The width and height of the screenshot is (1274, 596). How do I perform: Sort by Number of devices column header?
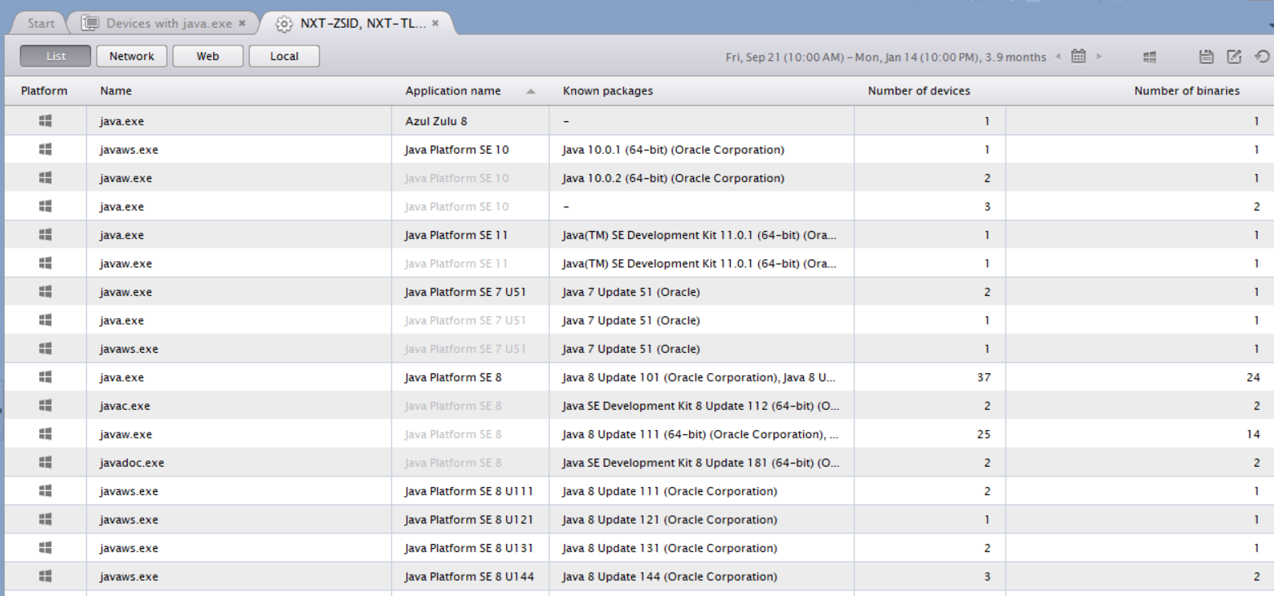point(918,91)
